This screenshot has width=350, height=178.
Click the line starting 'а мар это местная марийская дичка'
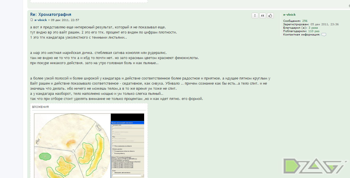click(x=98, y=53)
